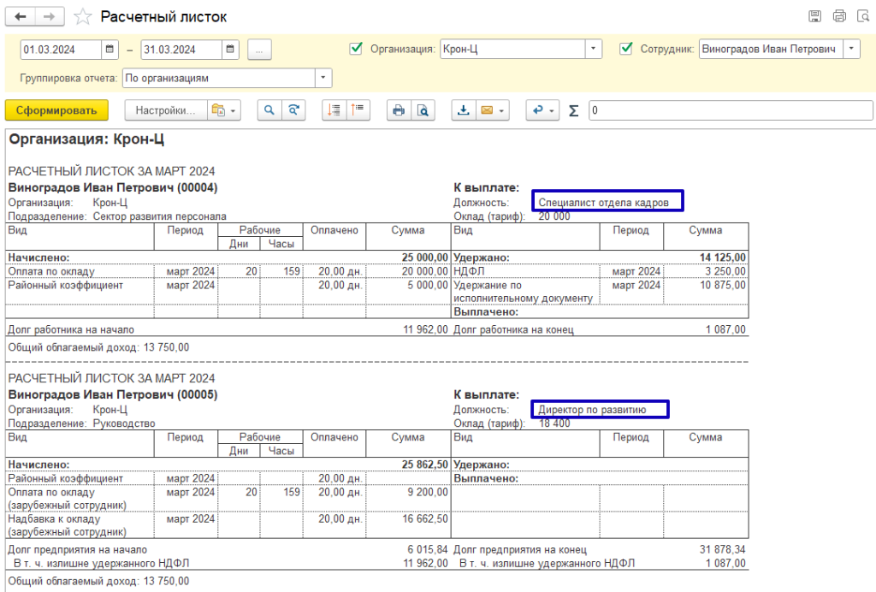
Task: Click the end date field 31.03.2024
Action: coord(181,49)
